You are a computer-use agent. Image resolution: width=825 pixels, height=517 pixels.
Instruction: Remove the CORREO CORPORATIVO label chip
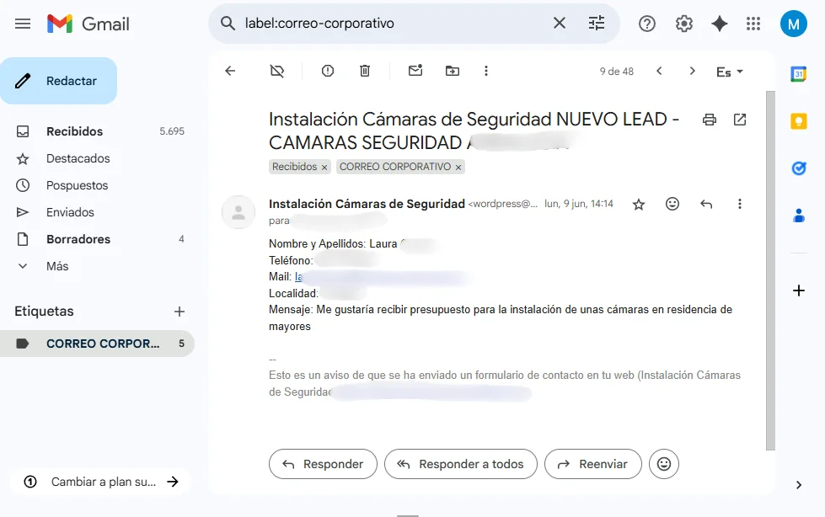point(458,168)
